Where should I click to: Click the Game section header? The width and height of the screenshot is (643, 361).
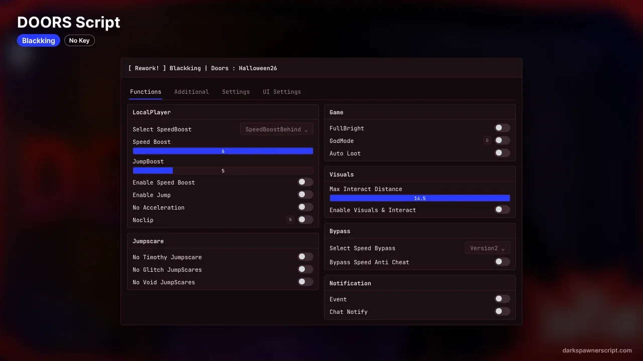pyautogui.click(x=337, y=112)
